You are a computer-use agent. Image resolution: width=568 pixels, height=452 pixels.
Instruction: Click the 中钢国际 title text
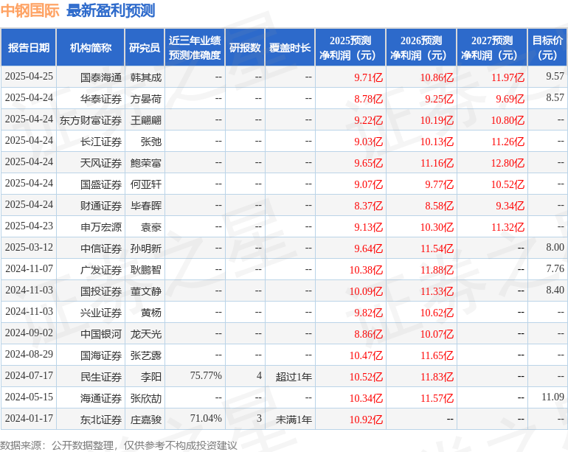click(x=30, y=10)
